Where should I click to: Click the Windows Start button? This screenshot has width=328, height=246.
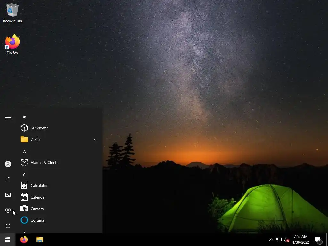point(8,240)
